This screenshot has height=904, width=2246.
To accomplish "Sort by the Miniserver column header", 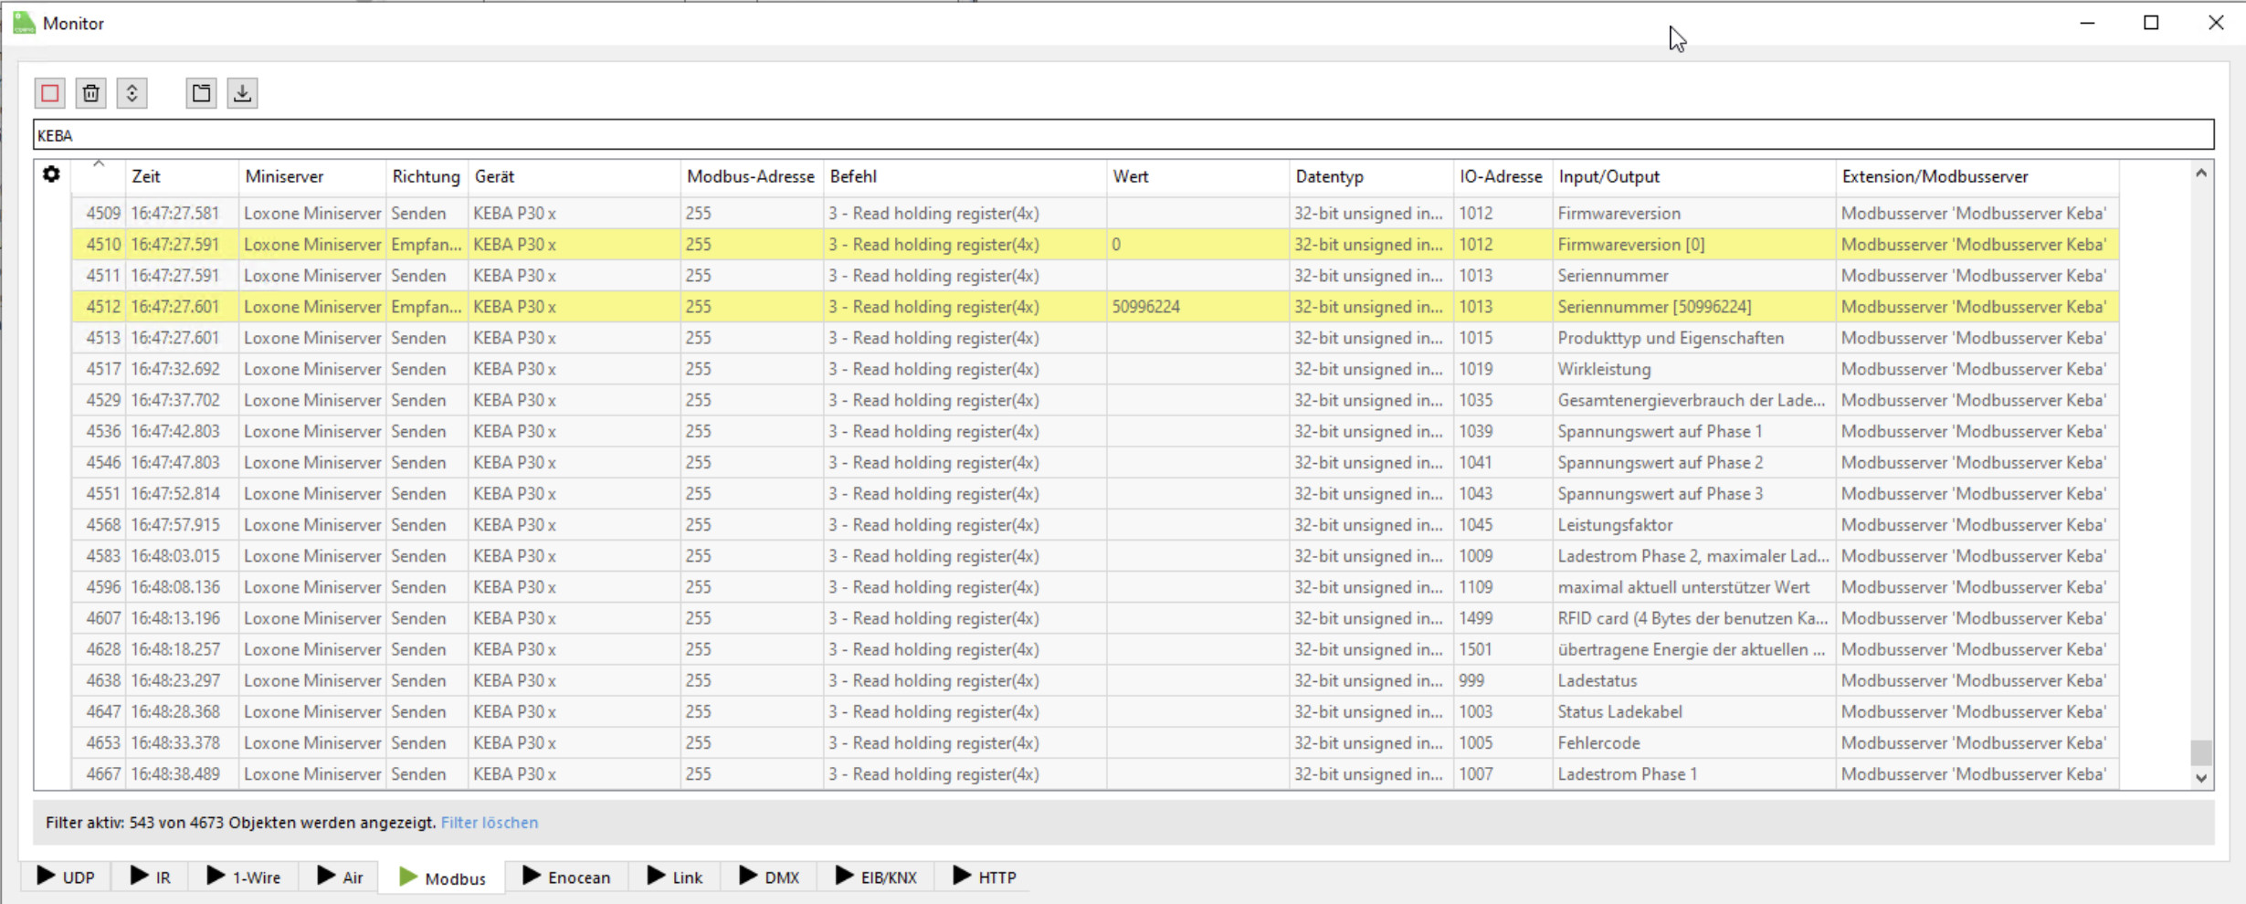I will 311,176.
